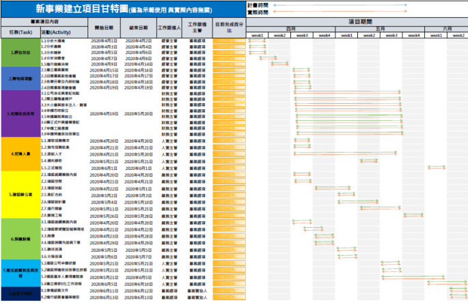Select the 工作跟進人 column header
468x303 pixels.
[x=168, y=28]
